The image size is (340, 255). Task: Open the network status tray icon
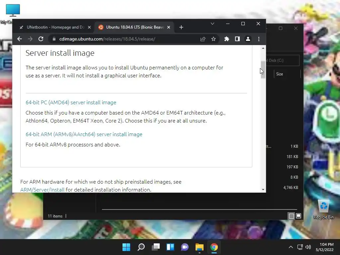click(x=300, y=247)
